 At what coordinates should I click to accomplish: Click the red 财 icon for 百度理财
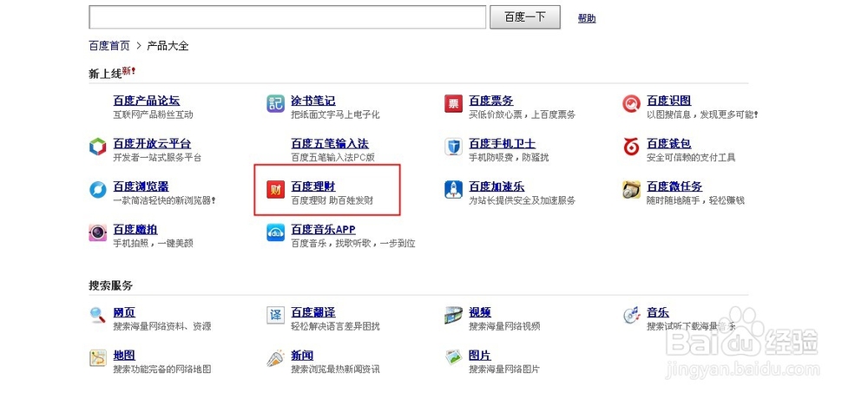275,190
